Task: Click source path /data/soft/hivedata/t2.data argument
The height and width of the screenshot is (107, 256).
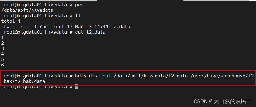Action: point(151,76)
